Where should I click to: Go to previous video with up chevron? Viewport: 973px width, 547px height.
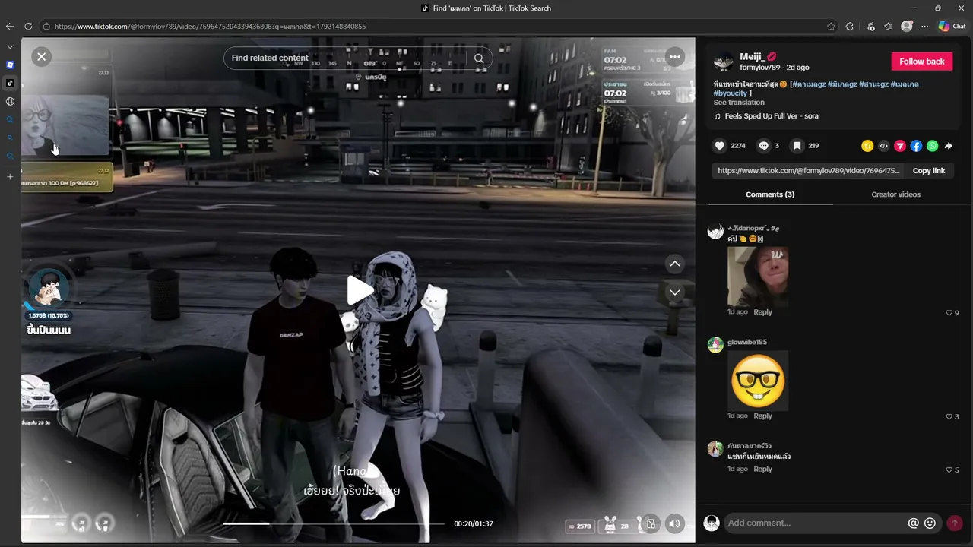click(675, 264)
